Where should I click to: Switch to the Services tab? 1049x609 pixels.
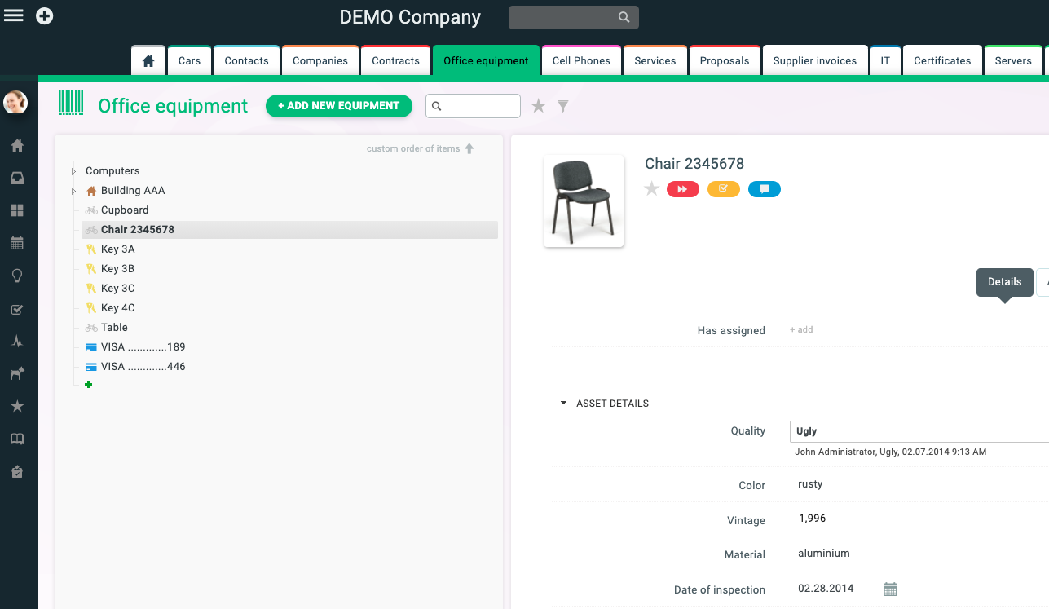click(655, 60)
